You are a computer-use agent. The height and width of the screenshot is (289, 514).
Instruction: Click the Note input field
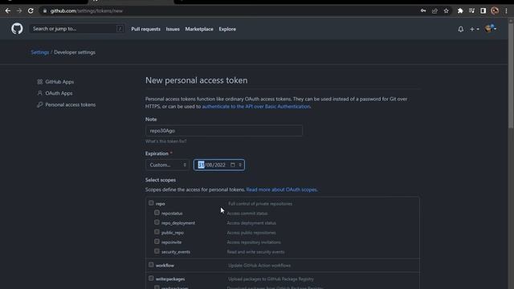pyautogui.click(x=224, y=131)
